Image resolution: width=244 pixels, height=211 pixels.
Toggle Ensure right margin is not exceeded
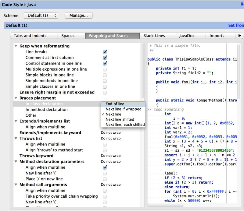[x=105, y=93]
